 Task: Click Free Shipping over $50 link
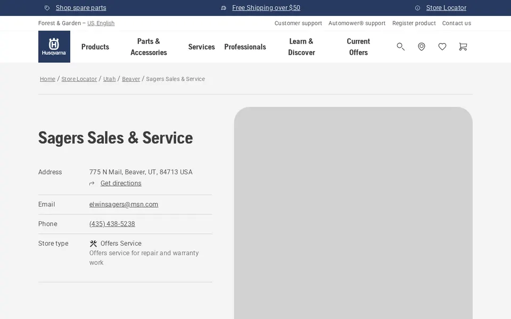coord(266,8)
